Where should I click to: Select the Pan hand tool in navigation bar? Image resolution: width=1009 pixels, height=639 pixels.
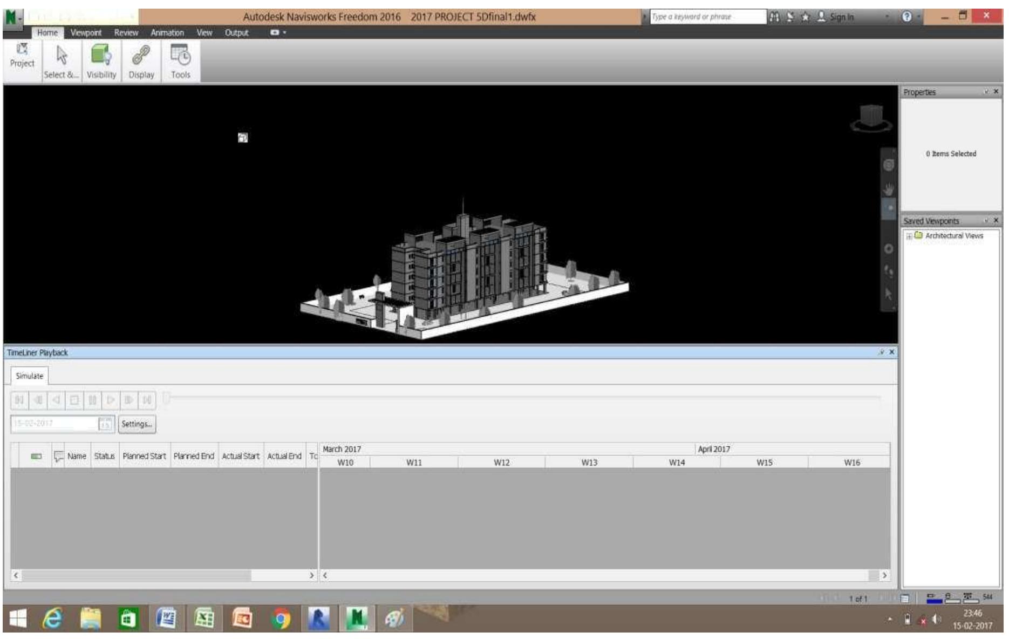pos(889,189)
